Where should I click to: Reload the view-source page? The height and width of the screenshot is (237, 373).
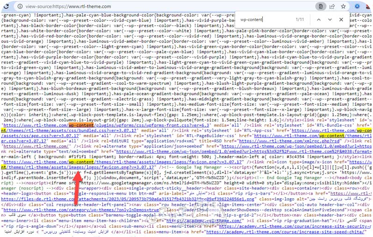click(x=7, y=7)
